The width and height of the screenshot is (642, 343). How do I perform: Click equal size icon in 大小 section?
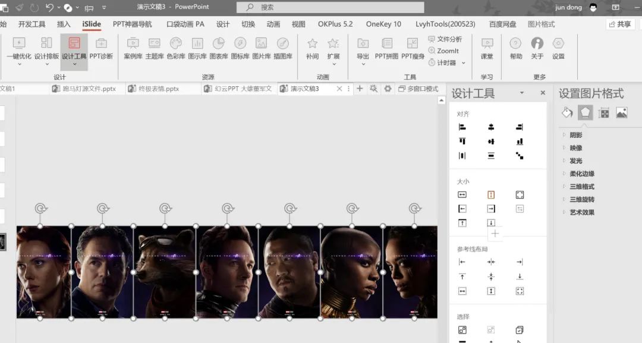(520, 195)
